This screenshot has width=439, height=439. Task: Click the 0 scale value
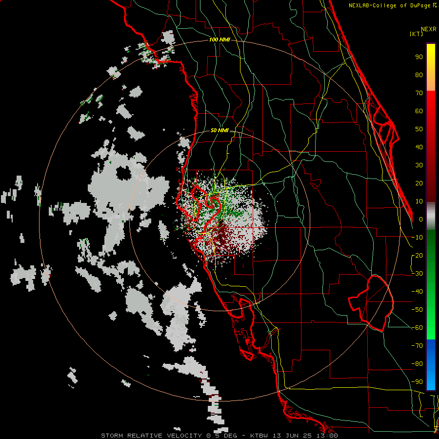pos(421,219)
